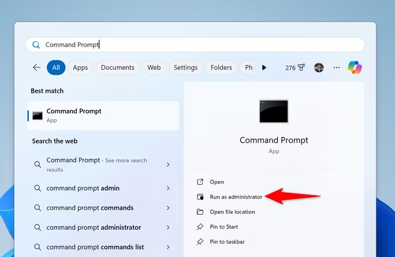The width and height of the screenshot is (395, 257).
Task: Expand chevron next to 'command prompt admin'
Action: 168,188
